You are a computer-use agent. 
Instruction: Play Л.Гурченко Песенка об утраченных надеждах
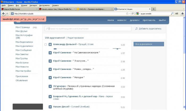50,87
